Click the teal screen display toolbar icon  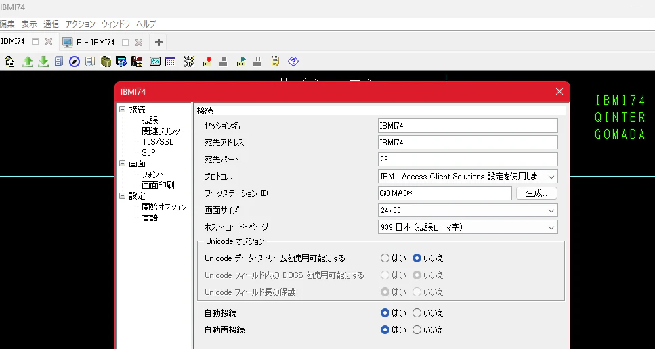155,62
